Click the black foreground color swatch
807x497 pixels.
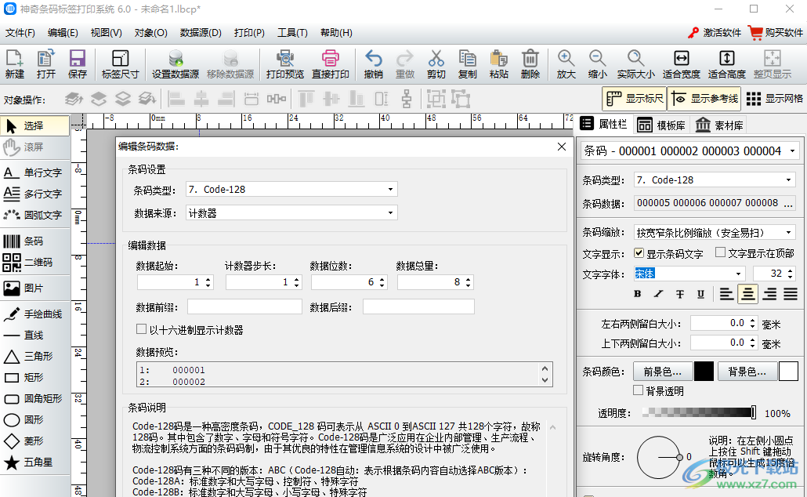tap(704, 372)
